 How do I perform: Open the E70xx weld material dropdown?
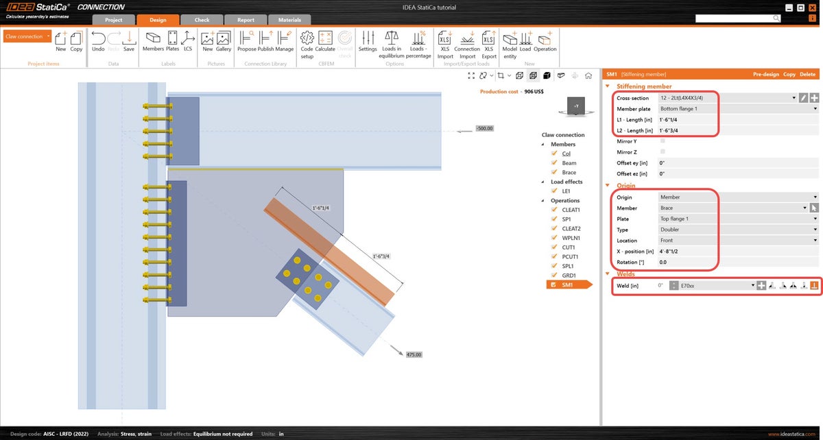click(753, 285)
